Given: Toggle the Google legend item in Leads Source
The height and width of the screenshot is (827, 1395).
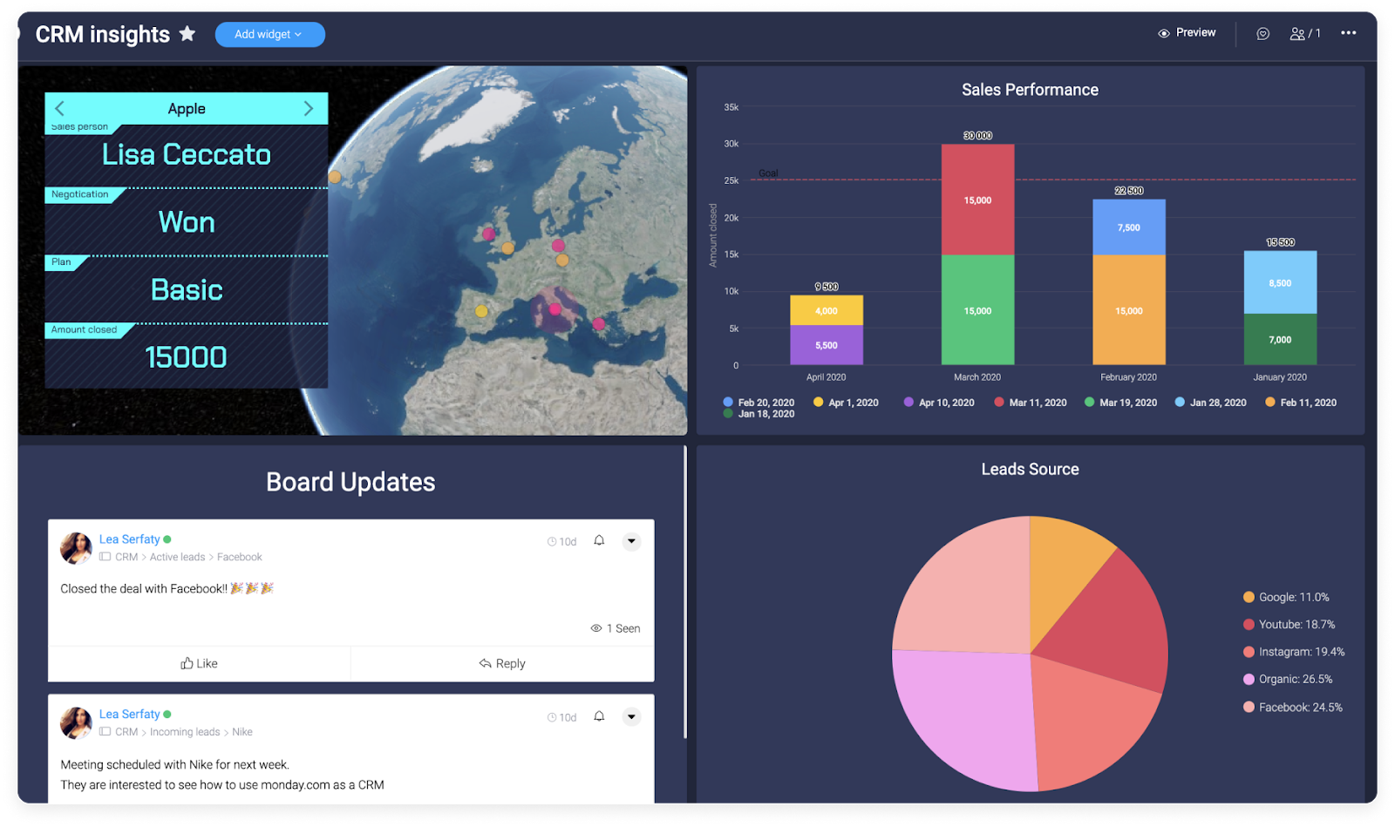Looking at the screenshot, I should (1286, 597).
